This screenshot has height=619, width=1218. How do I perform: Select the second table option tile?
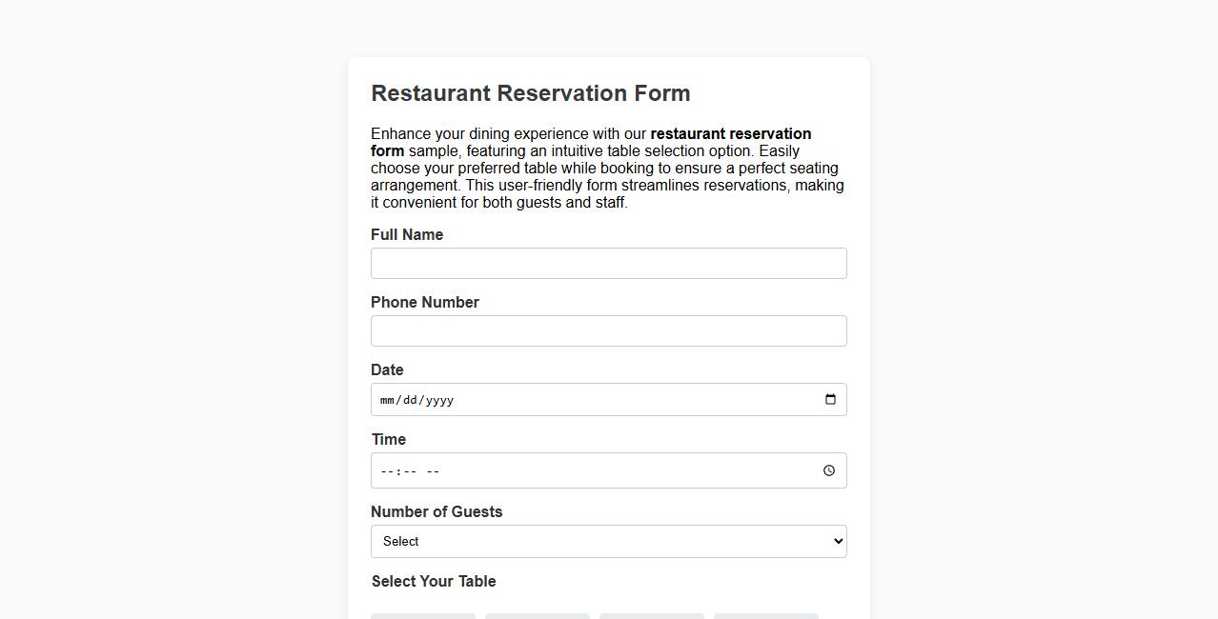pyautogui.click(x=538, y=617)
